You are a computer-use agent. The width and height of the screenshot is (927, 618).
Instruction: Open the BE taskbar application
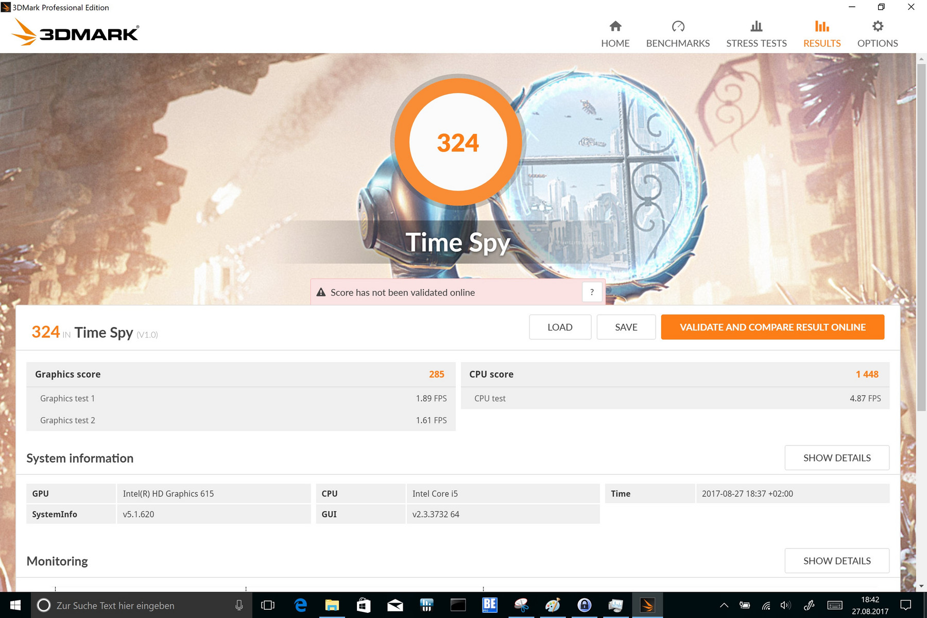point(490,605)
